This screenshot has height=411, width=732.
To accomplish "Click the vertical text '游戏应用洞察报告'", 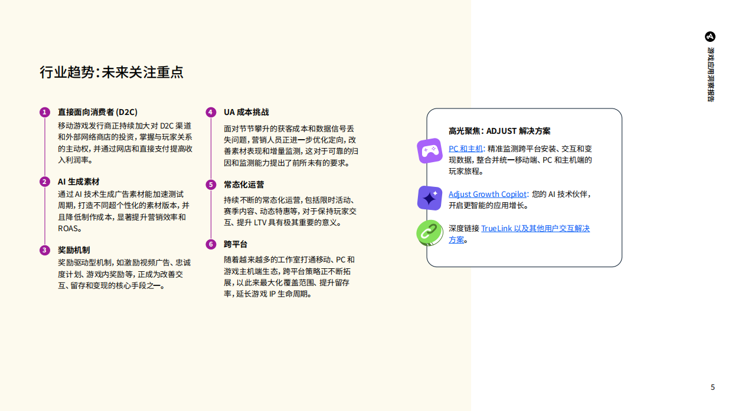I will click(x=711, y=74).
